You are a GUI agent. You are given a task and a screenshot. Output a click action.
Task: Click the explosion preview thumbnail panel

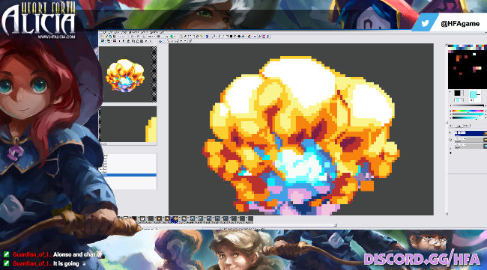click(x=128, y=74)
